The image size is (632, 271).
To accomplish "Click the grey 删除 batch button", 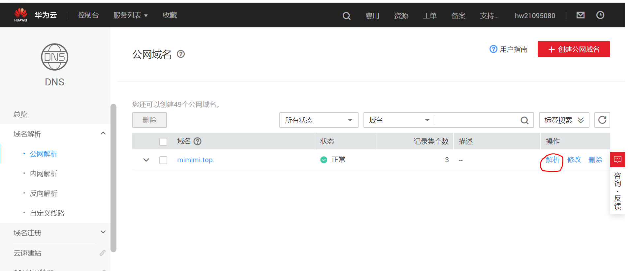I will click(x=149, y=120).
